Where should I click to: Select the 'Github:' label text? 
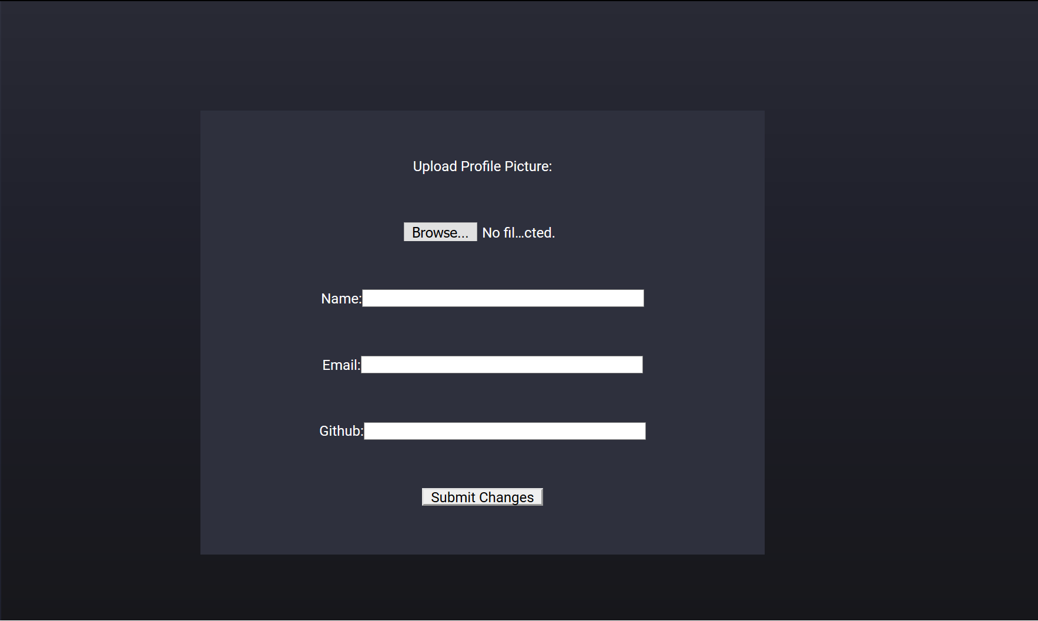pyautogui.click(x=341, y=431)
